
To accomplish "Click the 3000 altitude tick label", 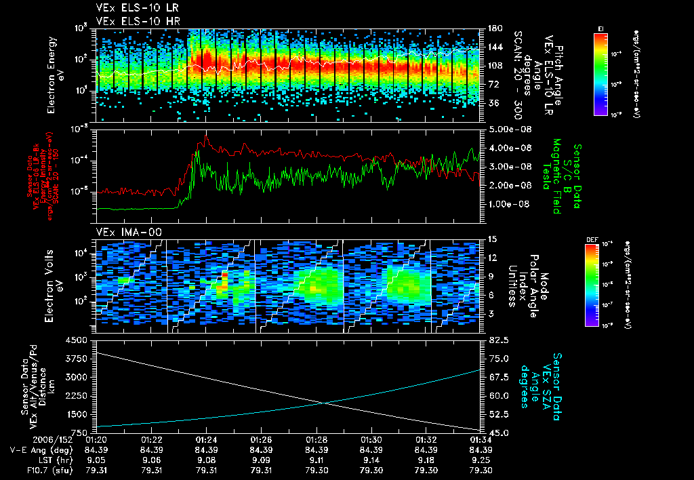I will [76, 377].
